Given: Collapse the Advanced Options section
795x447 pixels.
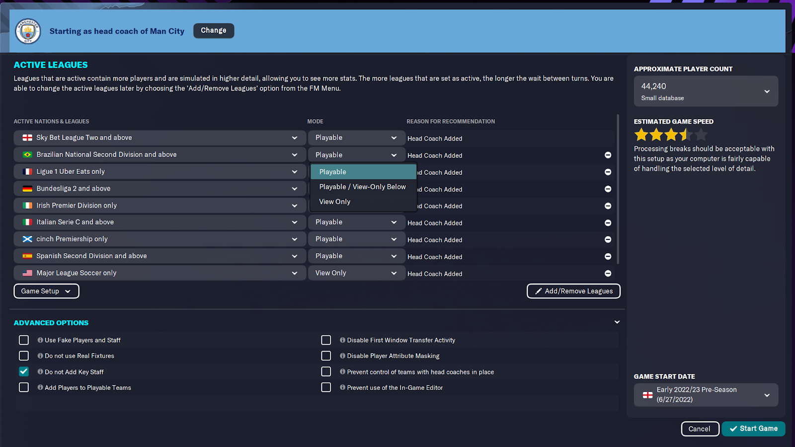Looking at the screenshot, I should click(617, 322).
